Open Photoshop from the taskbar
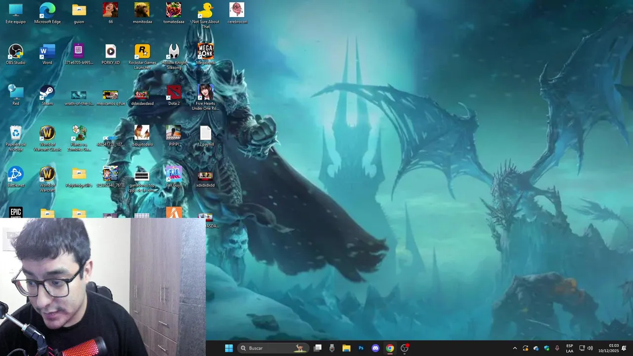633x356 pixels. pyautogui.click(x=361, y=348)
